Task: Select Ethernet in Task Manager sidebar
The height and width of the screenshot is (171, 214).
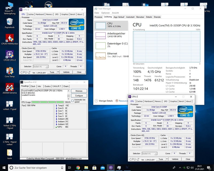Action: [111, 56]
